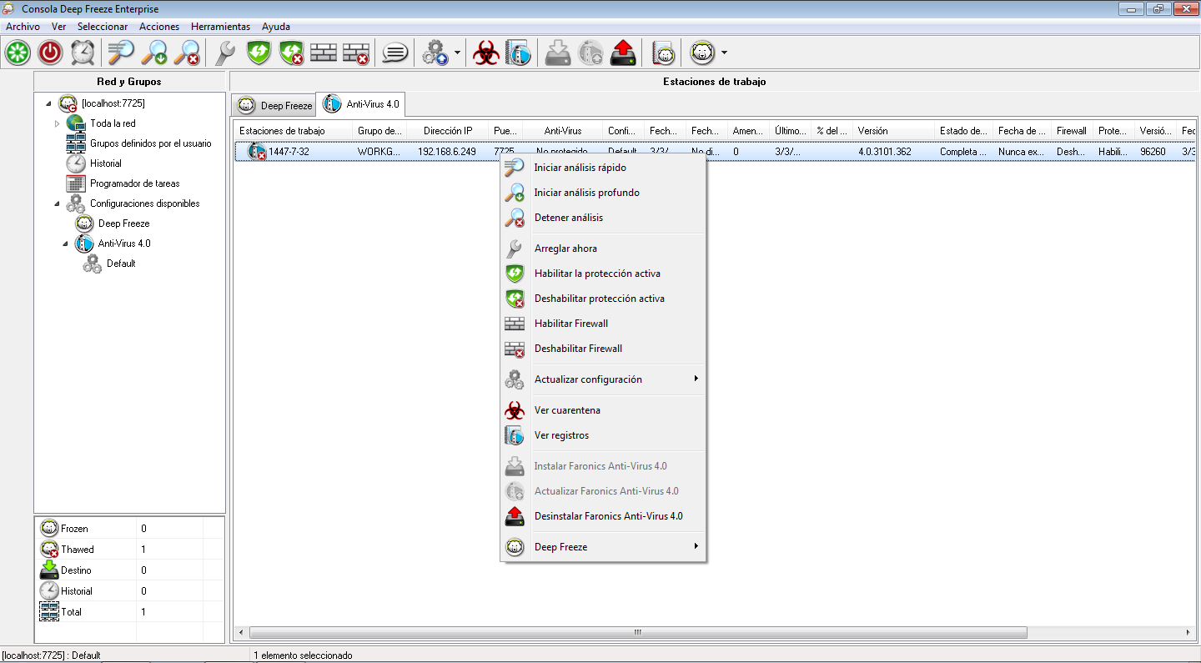The height and width of the screenshot is (663, 1201).
Task: Open the Herramientas menu
Action: tap(220, 27)
